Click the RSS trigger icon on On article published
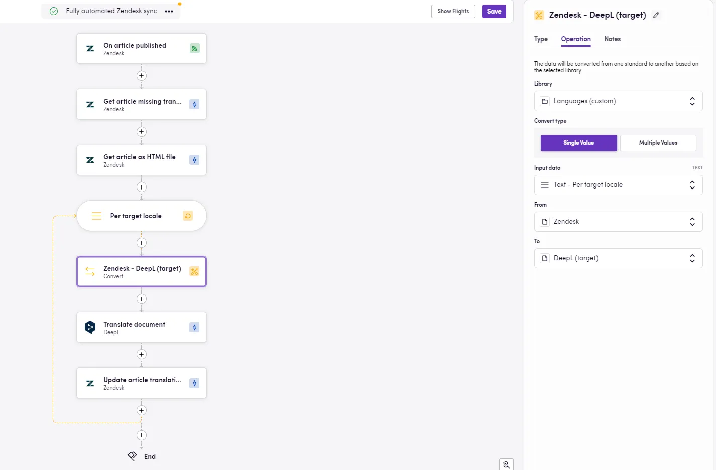The height and width of the screenshot is (470, 716). click(x=194, y=48)
